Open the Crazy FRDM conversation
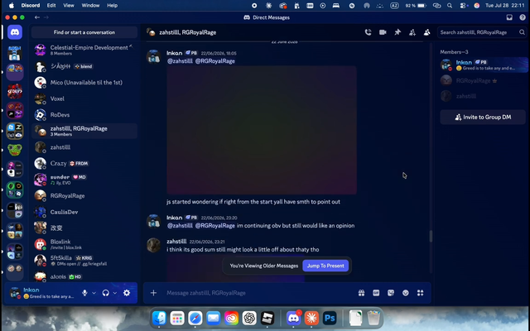530x331 pixels. [x=84, y=164]
